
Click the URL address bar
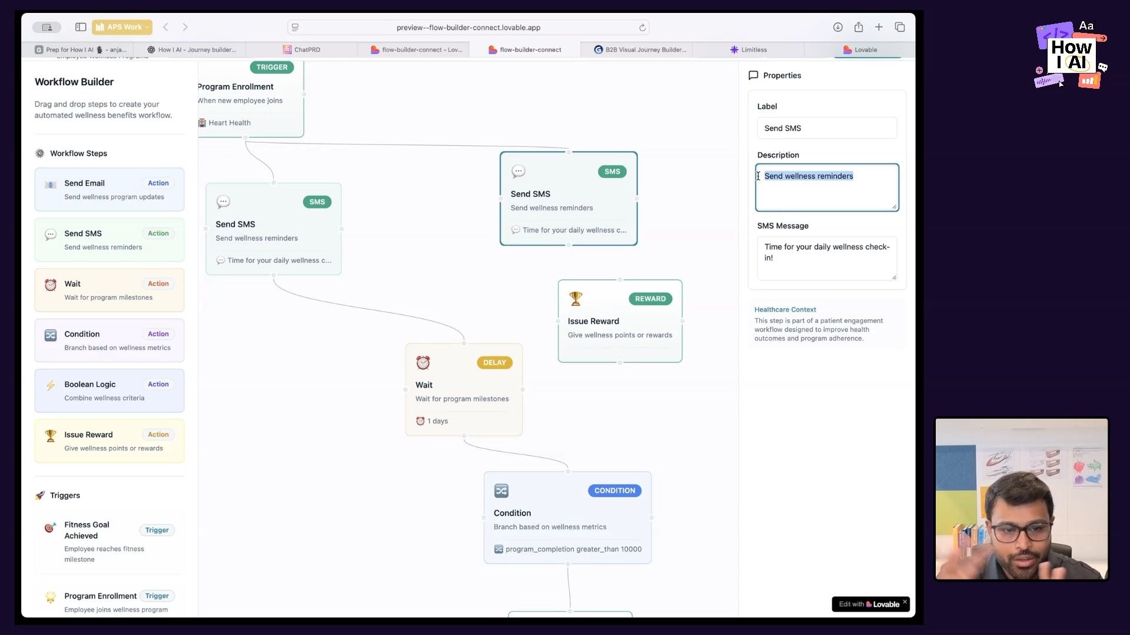(468, 28)
